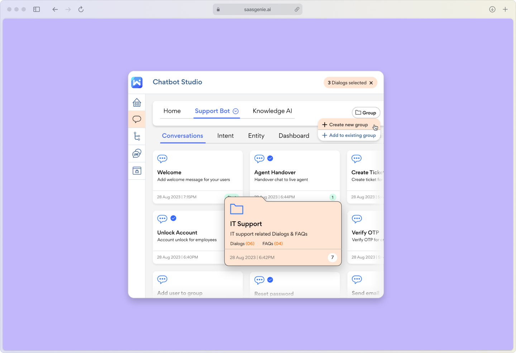Open the IT Support folder icon
Screen dimensions: 516x353
point(236,209)
